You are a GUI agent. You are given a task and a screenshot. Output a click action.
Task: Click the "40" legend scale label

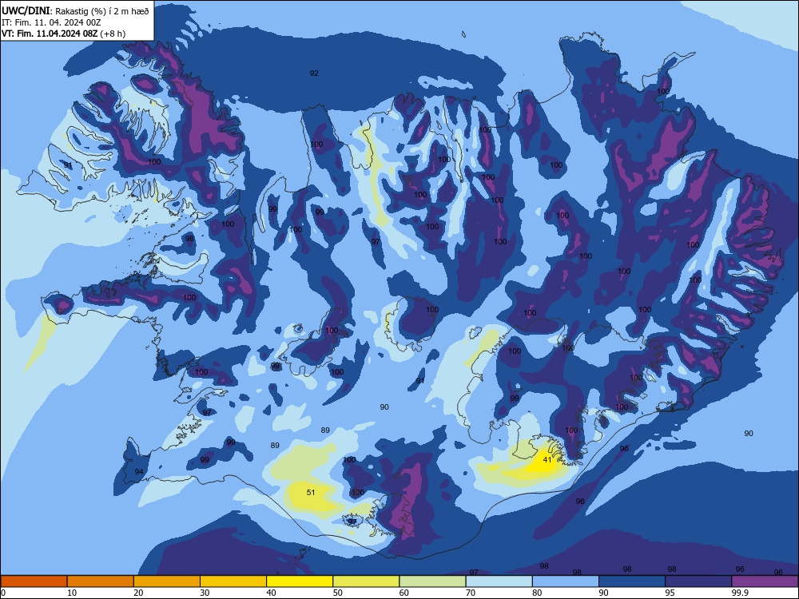(x=271, y=593)
